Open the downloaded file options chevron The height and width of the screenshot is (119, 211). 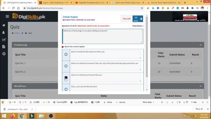click(x=32, y=109)
